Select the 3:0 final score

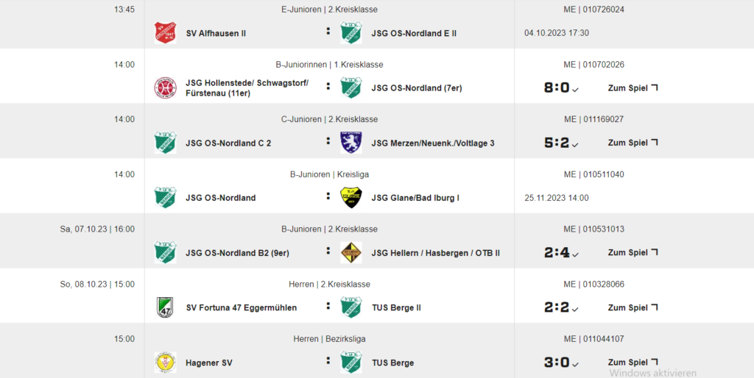tap(557, 362)
